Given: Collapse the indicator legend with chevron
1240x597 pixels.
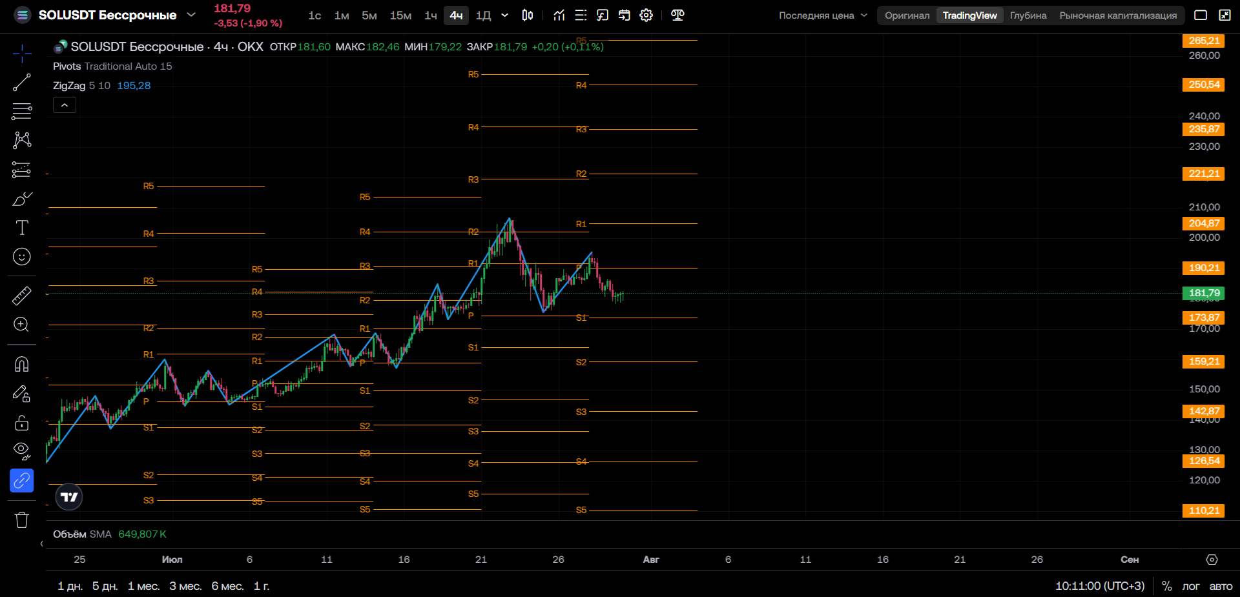Looking at the screenshot, I should pyautogui.click(x=65, y=105).
